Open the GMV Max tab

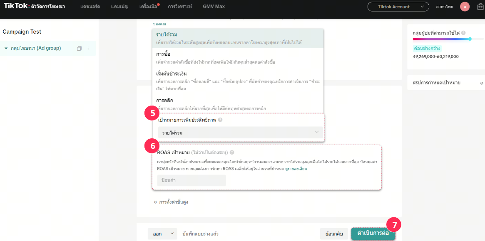point(214,7)
